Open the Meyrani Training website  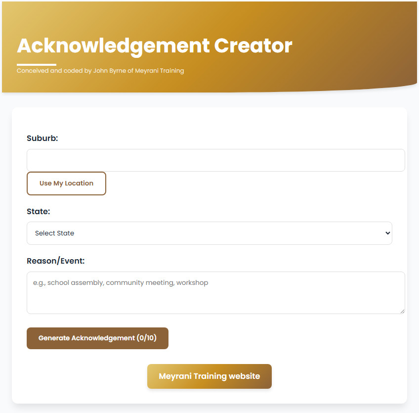[x=209, y=376]
